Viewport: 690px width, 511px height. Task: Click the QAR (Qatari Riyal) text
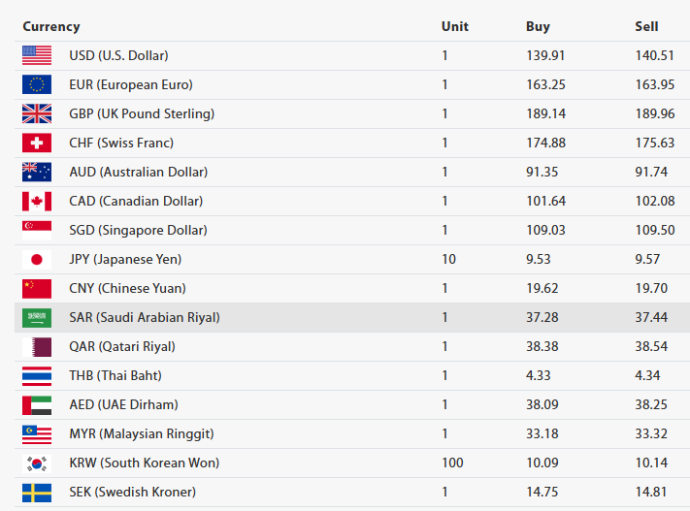pos(122,346)
